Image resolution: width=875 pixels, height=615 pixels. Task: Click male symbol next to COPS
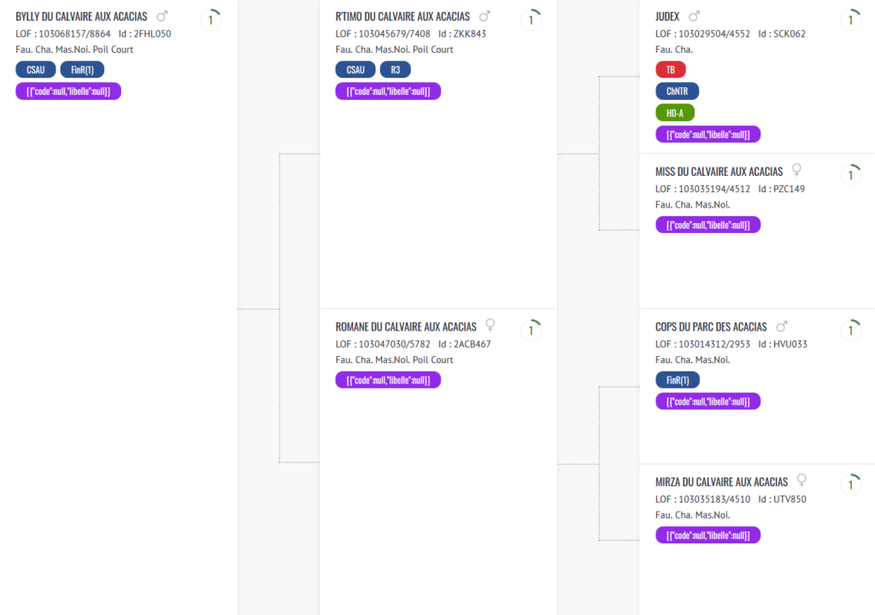[782, 326]
